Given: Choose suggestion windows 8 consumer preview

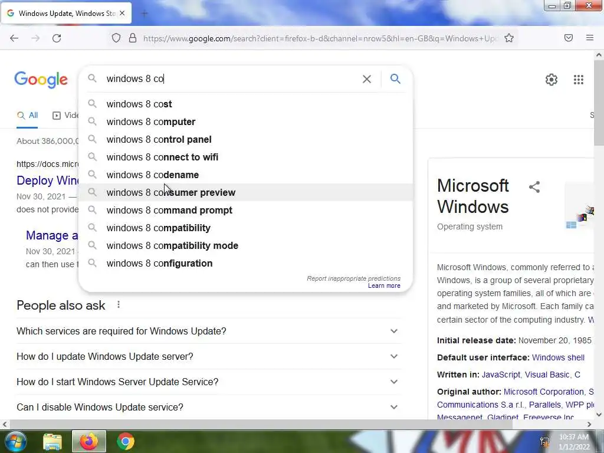Looking at the screenshot, I should click(x=245, y=193).
